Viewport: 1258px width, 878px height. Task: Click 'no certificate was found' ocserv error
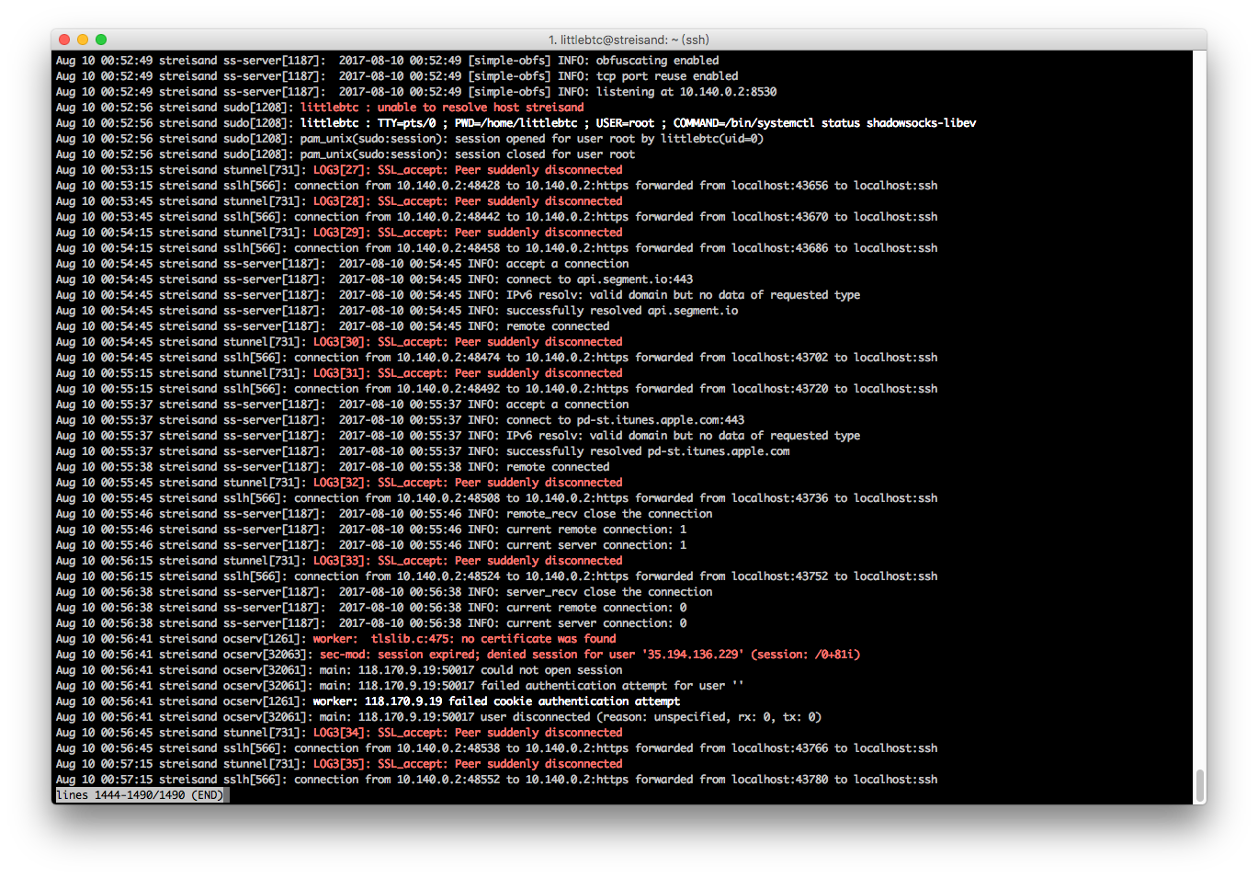point(335,639)
